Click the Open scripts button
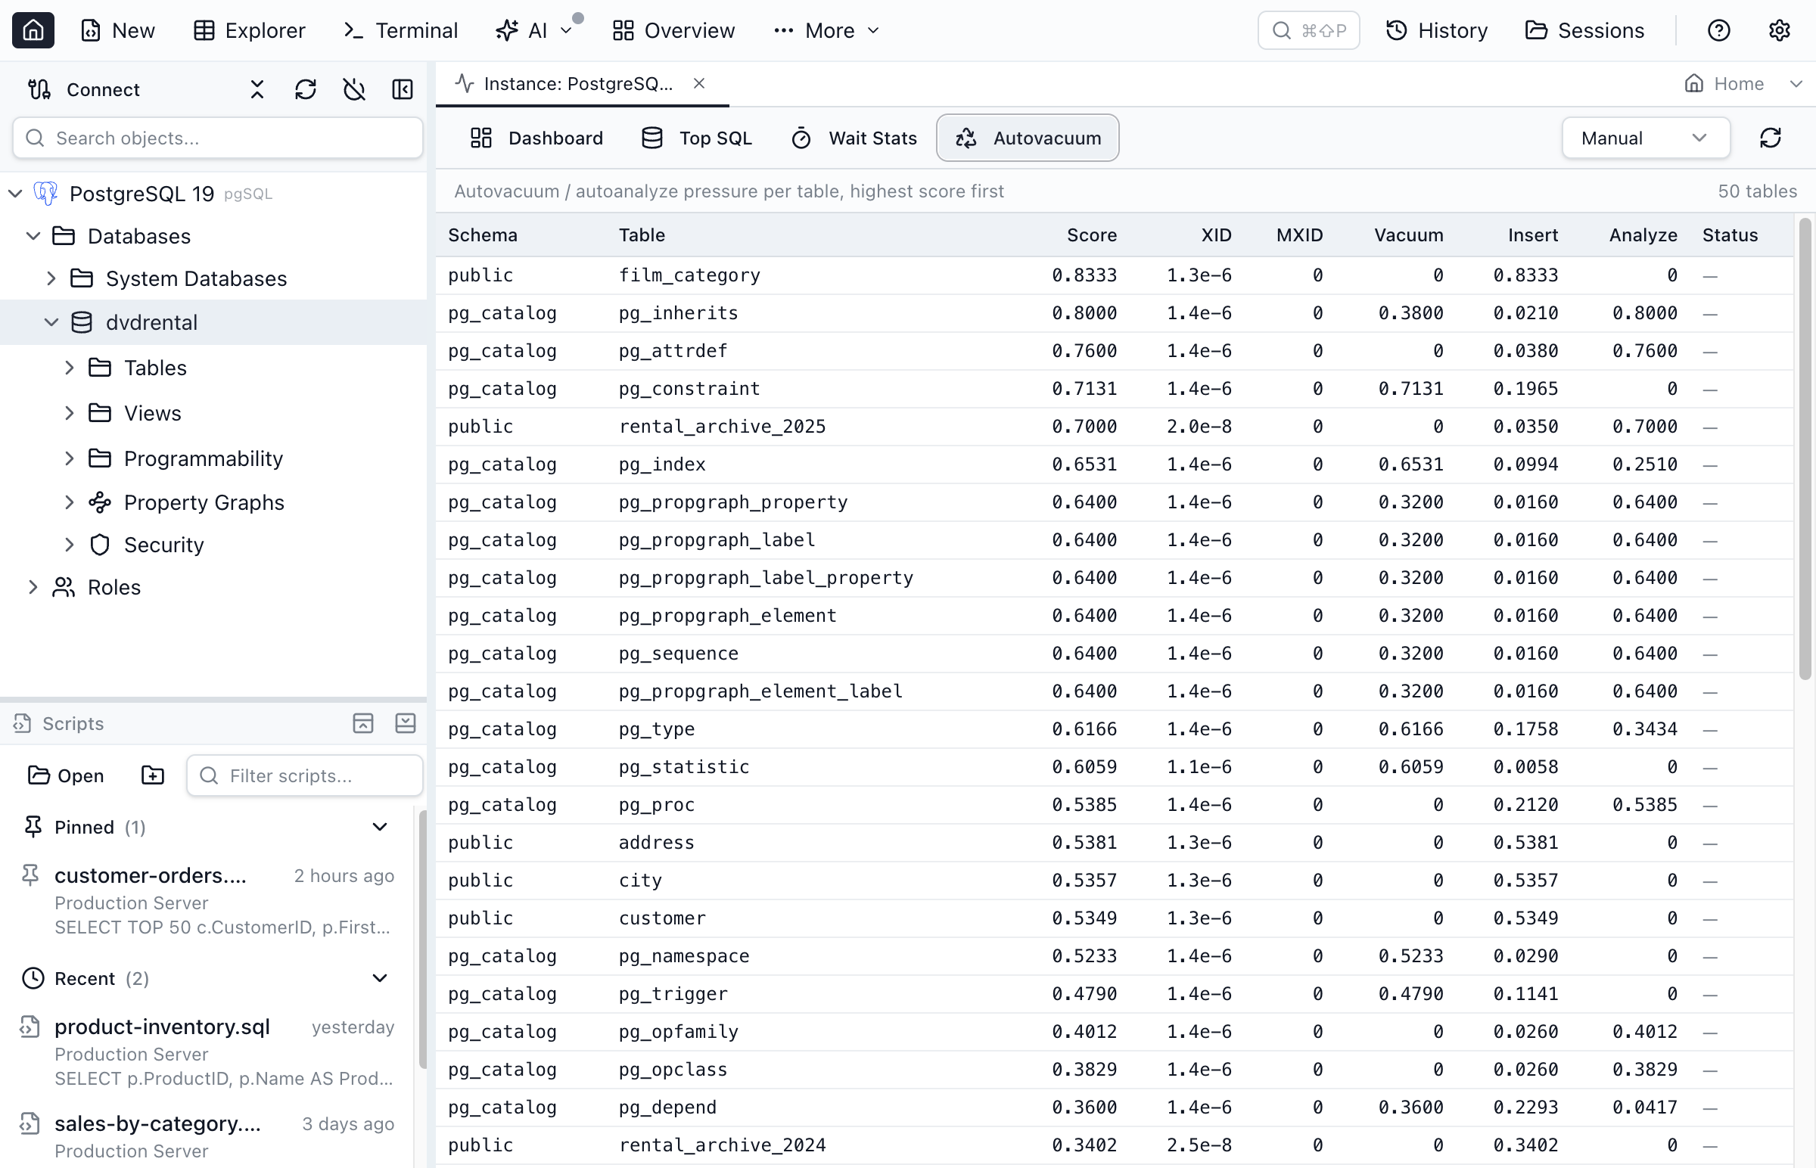Image resolution: width=1816 pixels, height=1168 pixels. click(x=66, y=775)
